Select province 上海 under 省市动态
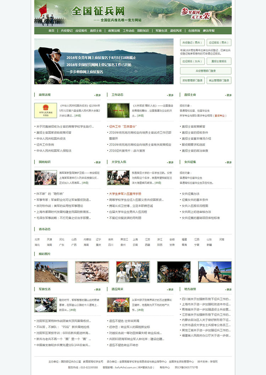The width and height of the screenshot is (266, 375). (x=135, y=239)
